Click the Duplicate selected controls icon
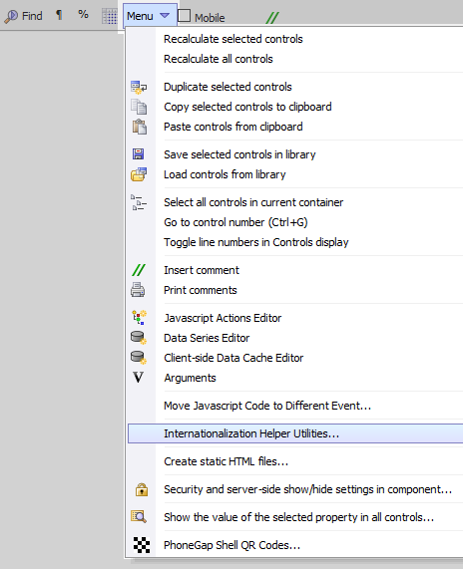 click(139, 87)
